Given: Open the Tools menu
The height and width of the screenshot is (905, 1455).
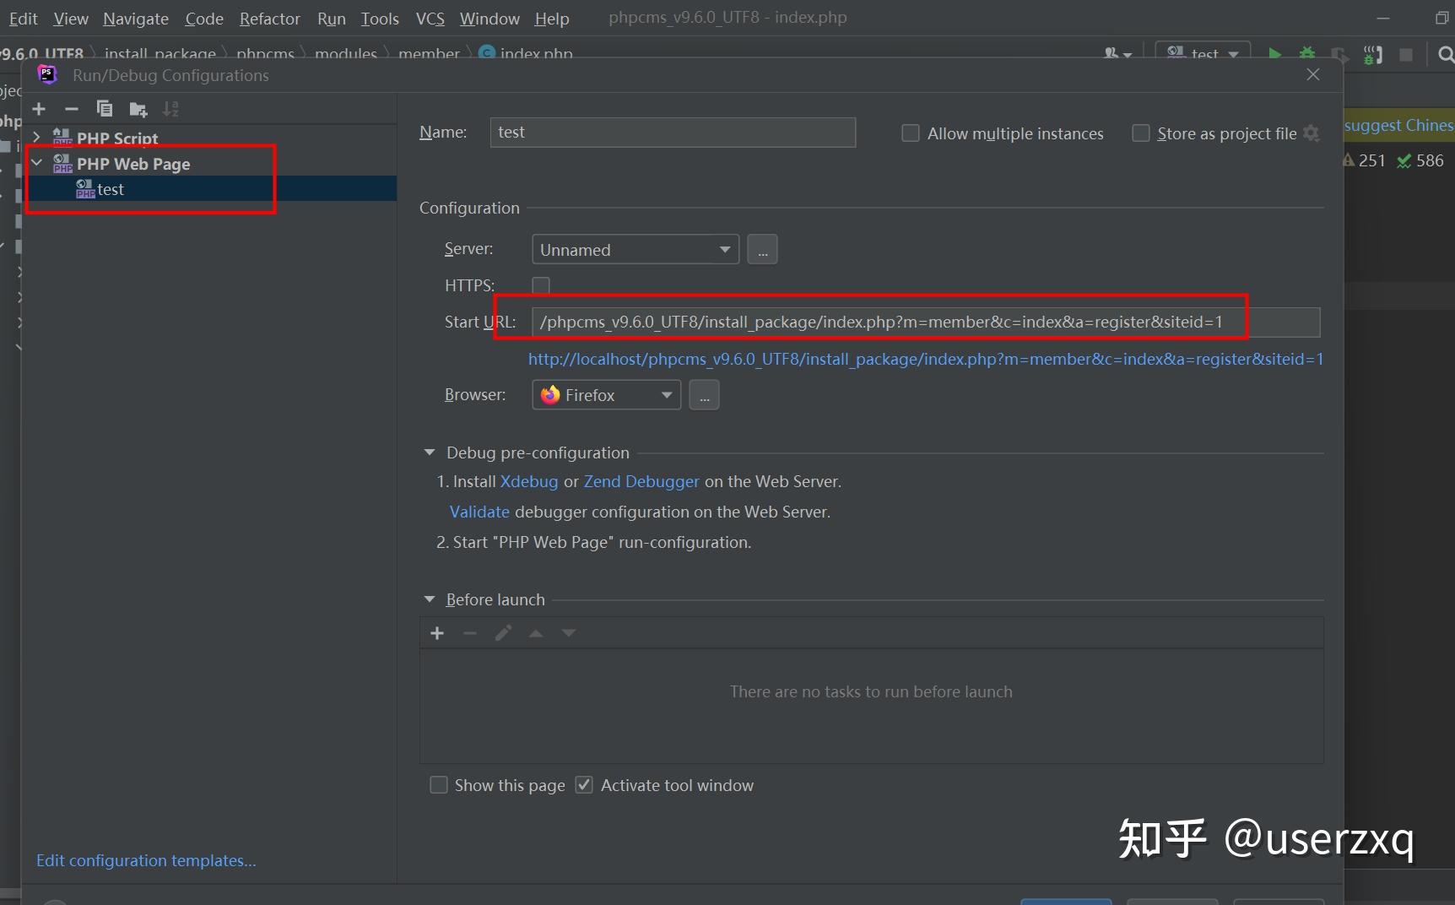Looking at the screenshot, I should [379, 18].
